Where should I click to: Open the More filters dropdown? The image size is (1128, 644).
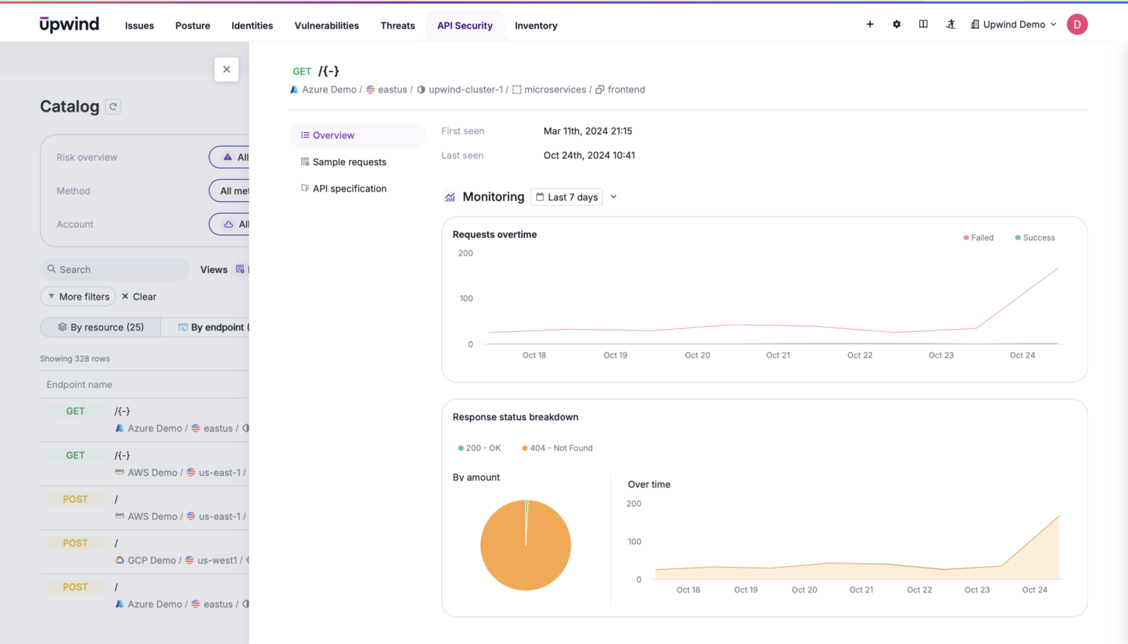point(78,296)
